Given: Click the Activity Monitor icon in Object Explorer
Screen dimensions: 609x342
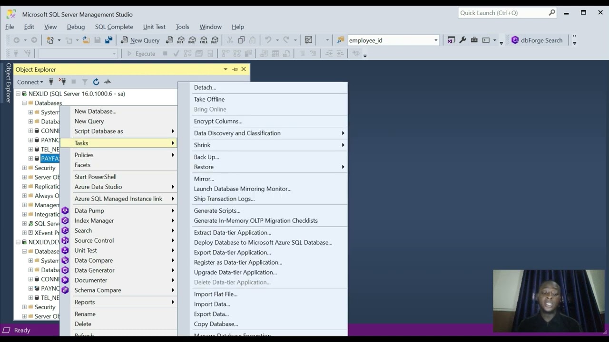Looking at the screenshot, I should coord(108,82).
